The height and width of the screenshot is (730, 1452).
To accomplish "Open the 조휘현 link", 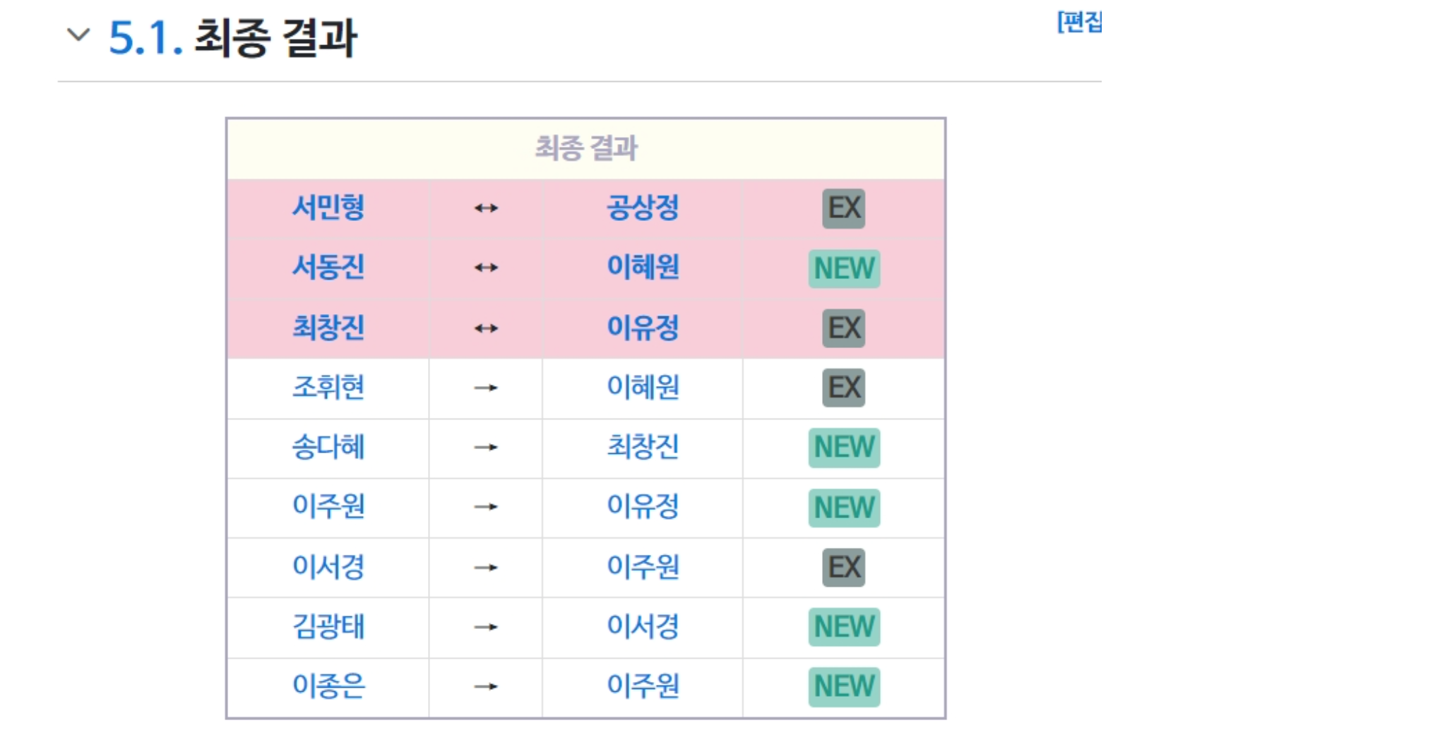I will click(328, 388).
